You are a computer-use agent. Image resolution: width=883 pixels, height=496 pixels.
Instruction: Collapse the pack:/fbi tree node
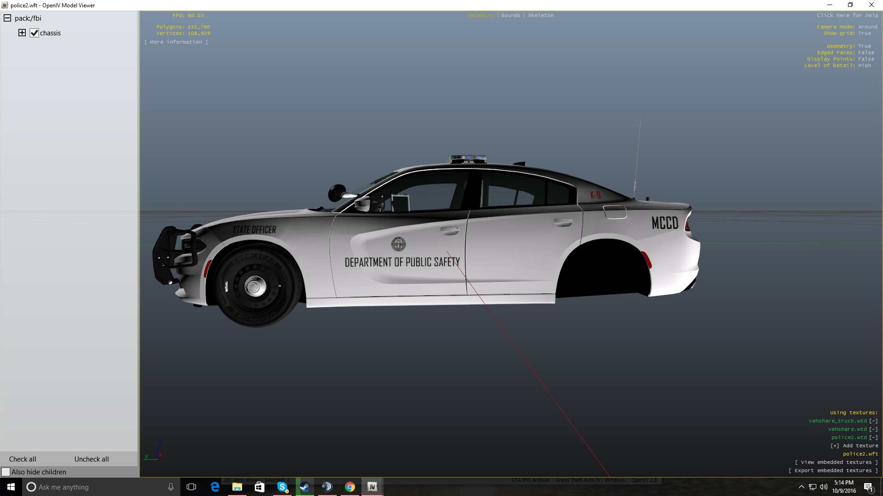[x=7, y=18]
